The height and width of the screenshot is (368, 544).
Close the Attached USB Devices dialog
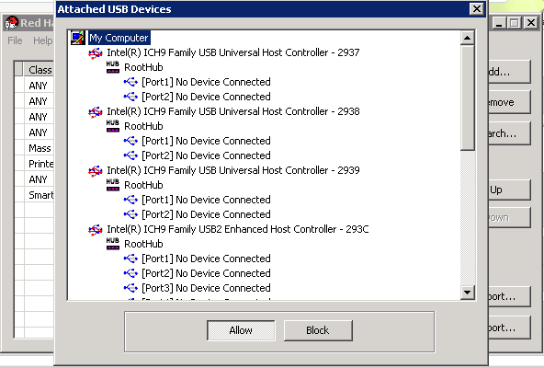(477, 8)
